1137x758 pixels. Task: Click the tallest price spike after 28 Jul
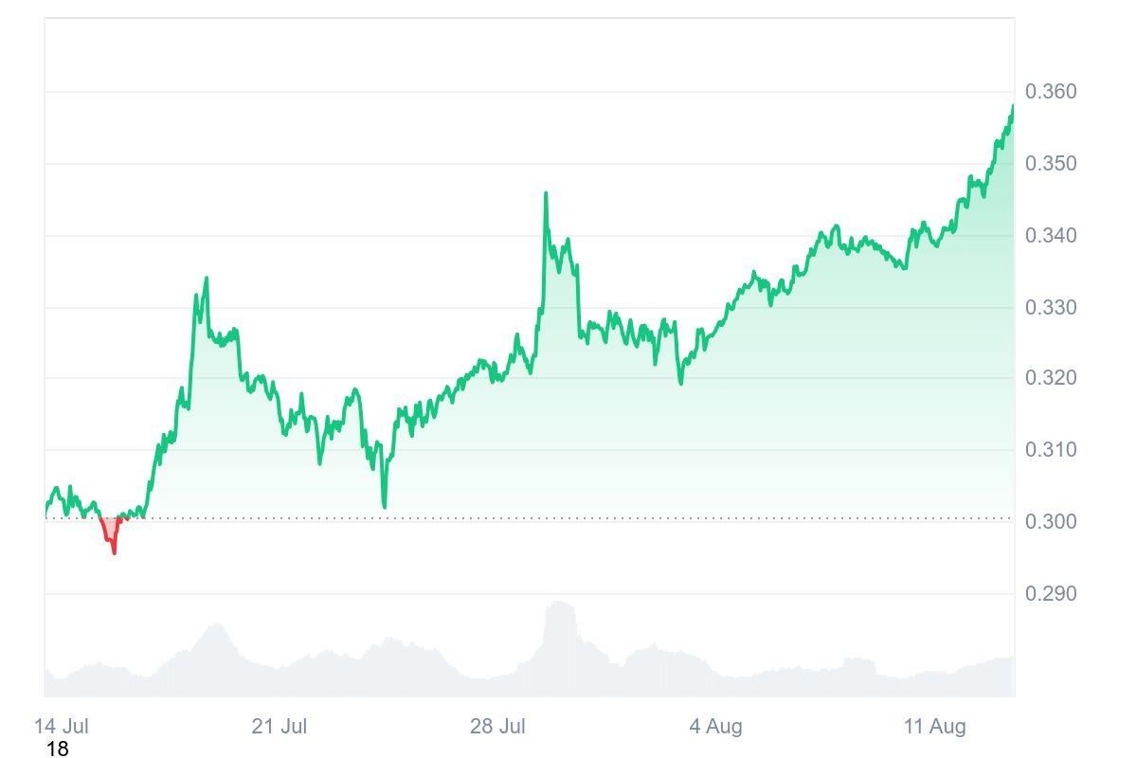click(x=546, y=194)
